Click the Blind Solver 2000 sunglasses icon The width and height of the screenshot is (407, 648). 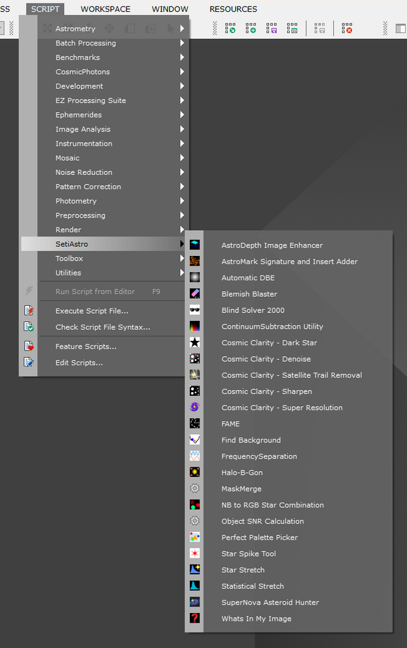pyautogui.click(x=194, y=310)
